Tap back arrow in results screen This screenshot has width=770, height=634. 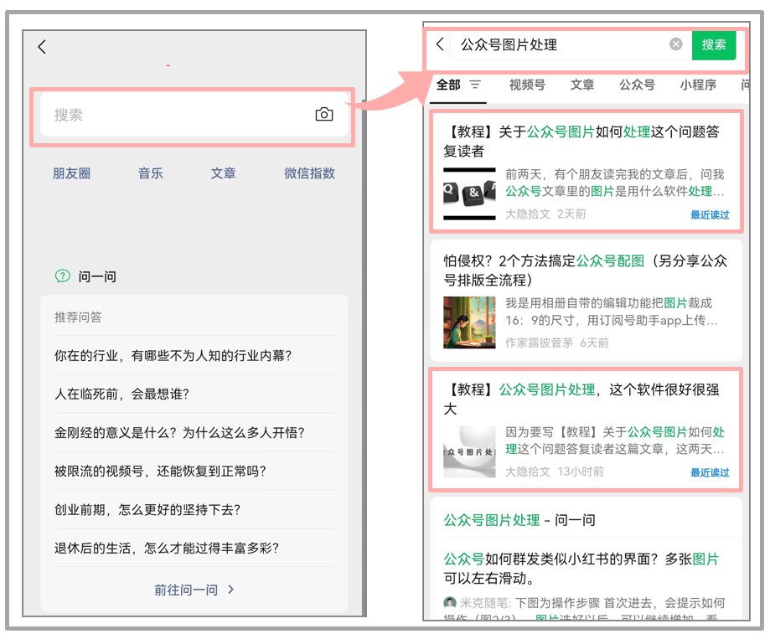click(x=440, y=44)
